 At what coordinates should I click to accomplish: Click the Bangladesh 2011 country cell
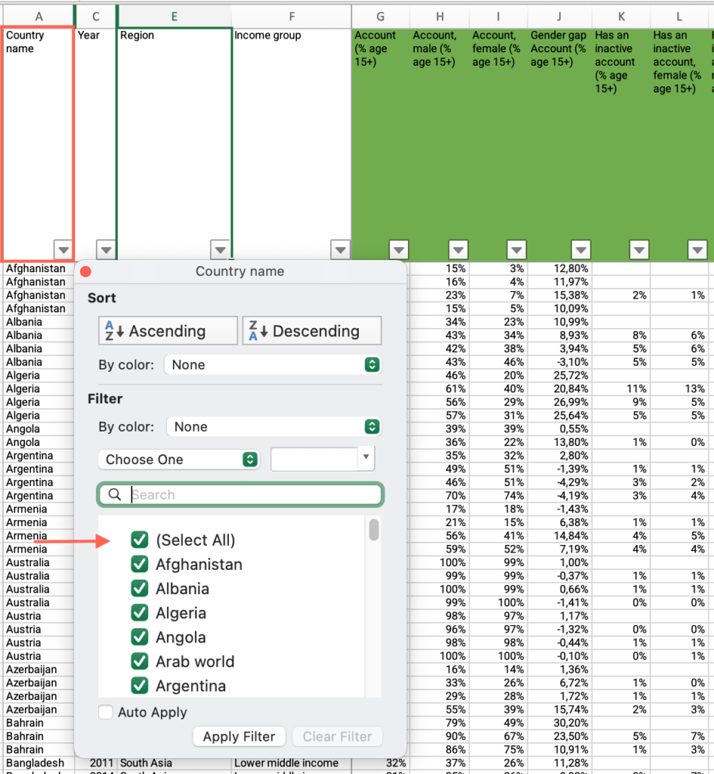pyautogui.click(x=38, y=763)
